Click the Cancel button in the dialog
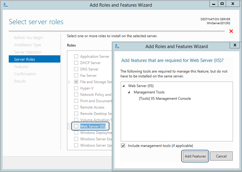 (221, 156)
